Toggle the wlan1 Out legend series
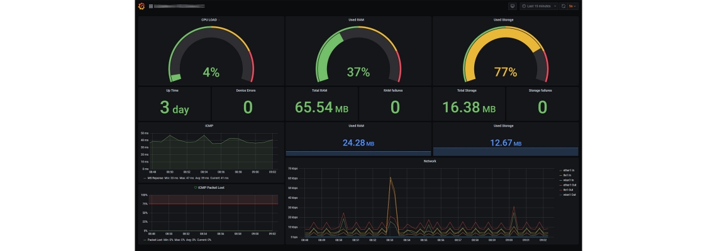Image resolution: width=717 pixels, height=251 pixels. pos(569,195)
